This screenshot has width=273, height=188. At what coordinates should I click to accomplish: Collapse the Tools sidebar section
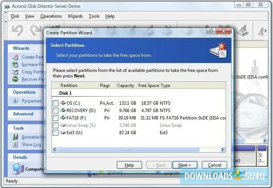(26, 128)
